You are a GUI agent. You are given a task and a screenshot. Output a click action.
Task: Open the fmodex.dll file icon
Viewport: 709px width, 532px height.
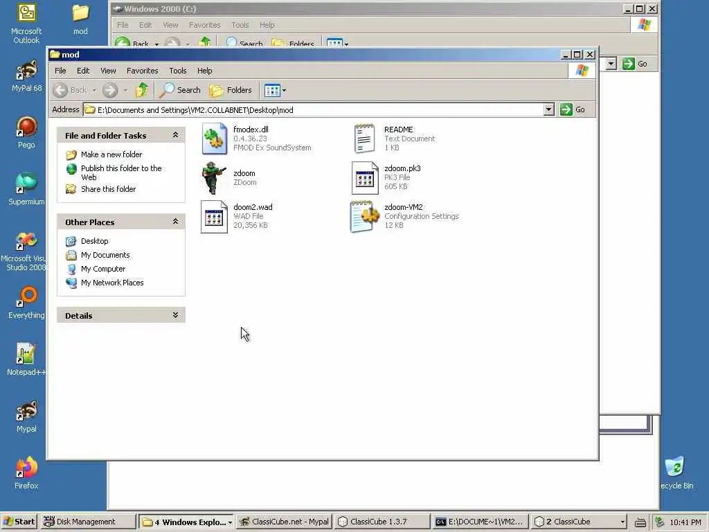(215, 139)
